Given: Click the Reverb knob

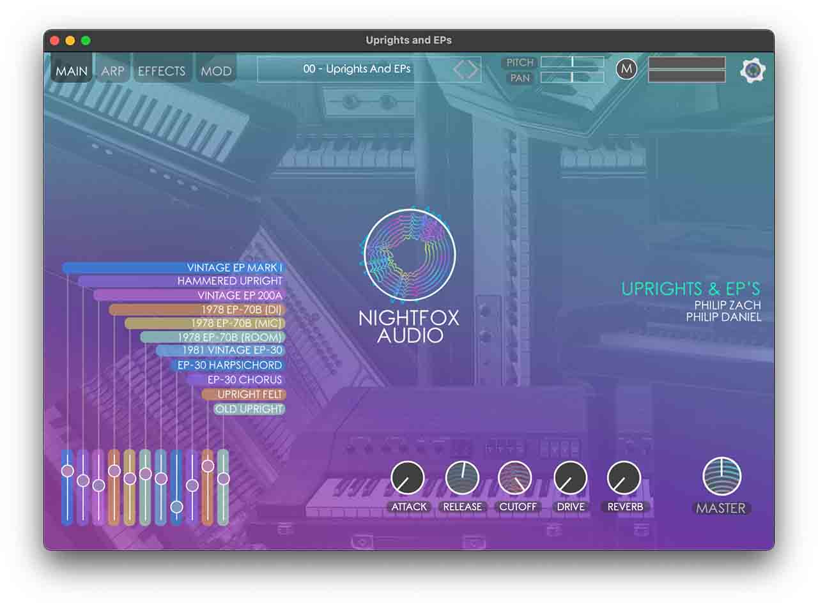Looking at the screenshot, I should click(624, 478).
